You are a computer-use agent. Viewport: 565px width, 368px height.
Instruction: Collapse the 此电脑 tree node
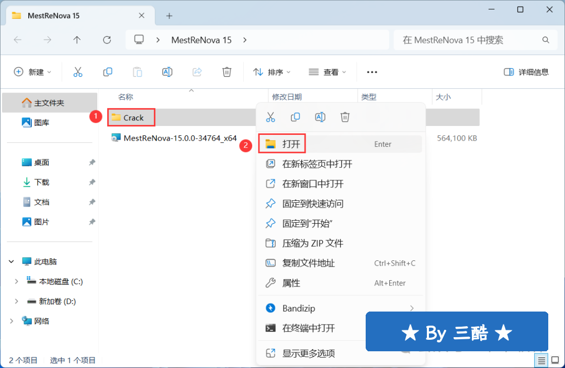click(12, 261)
